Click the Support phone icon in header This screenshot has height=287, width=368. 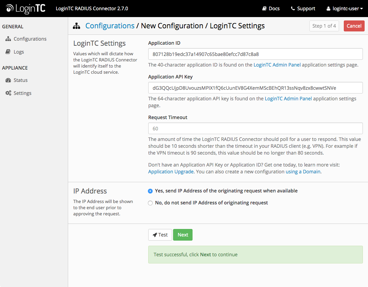tap(293, 9)
